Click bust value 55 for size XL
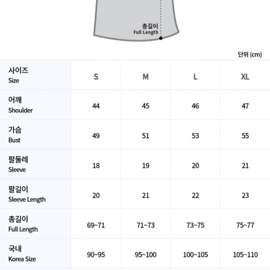The height and width of the screenshot is (270, 270). click(245, 136)
